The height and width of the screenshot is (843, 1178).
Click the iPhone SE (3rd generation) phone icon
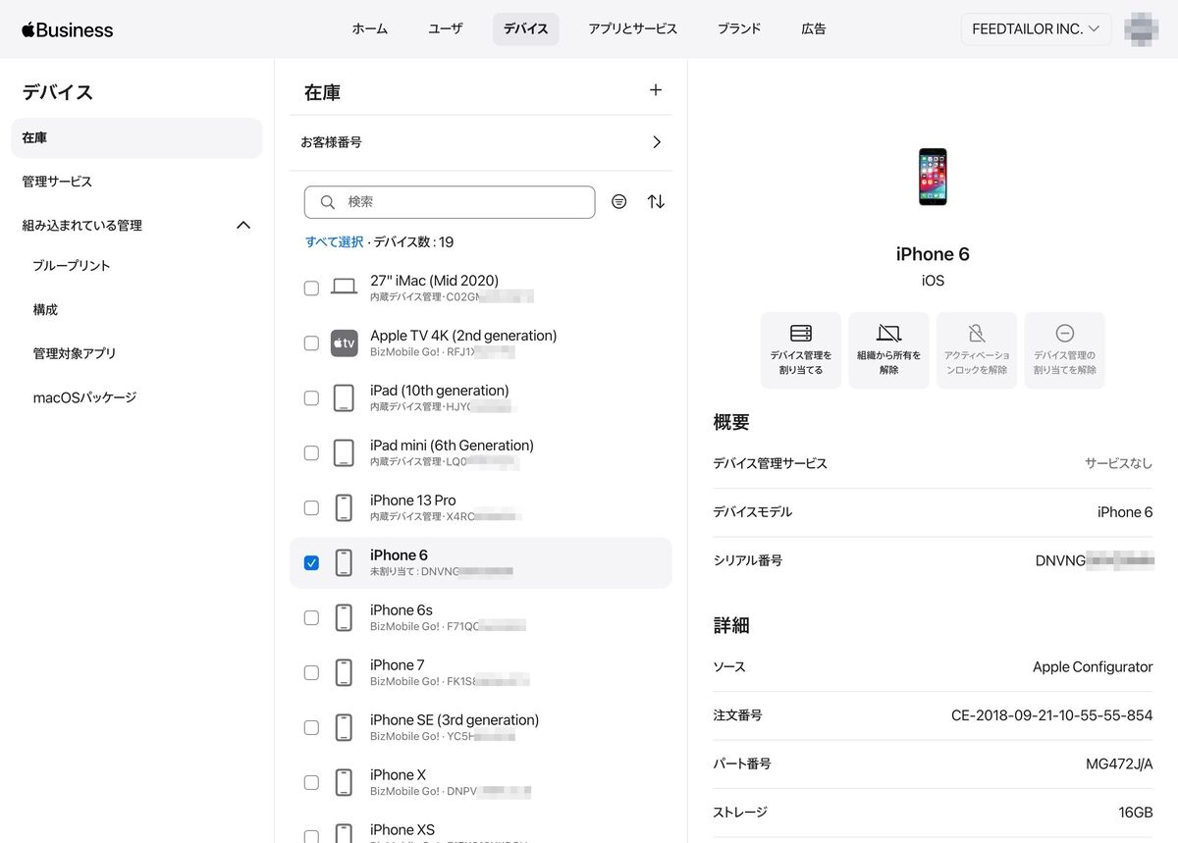click(344, 727)
